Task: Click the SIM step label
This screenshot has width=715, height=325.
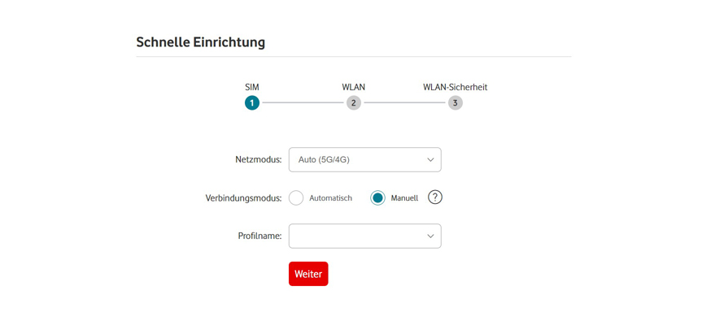Action: coord(252,87)
